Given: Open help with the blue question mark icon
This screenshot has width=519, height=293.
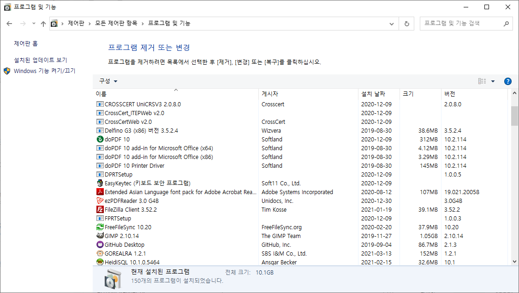Looking at the screenshot, I should 507,81.
